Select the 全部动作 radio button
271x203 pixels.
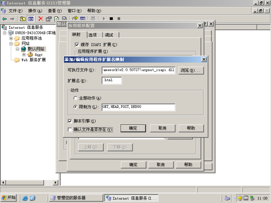pos(75,98)
